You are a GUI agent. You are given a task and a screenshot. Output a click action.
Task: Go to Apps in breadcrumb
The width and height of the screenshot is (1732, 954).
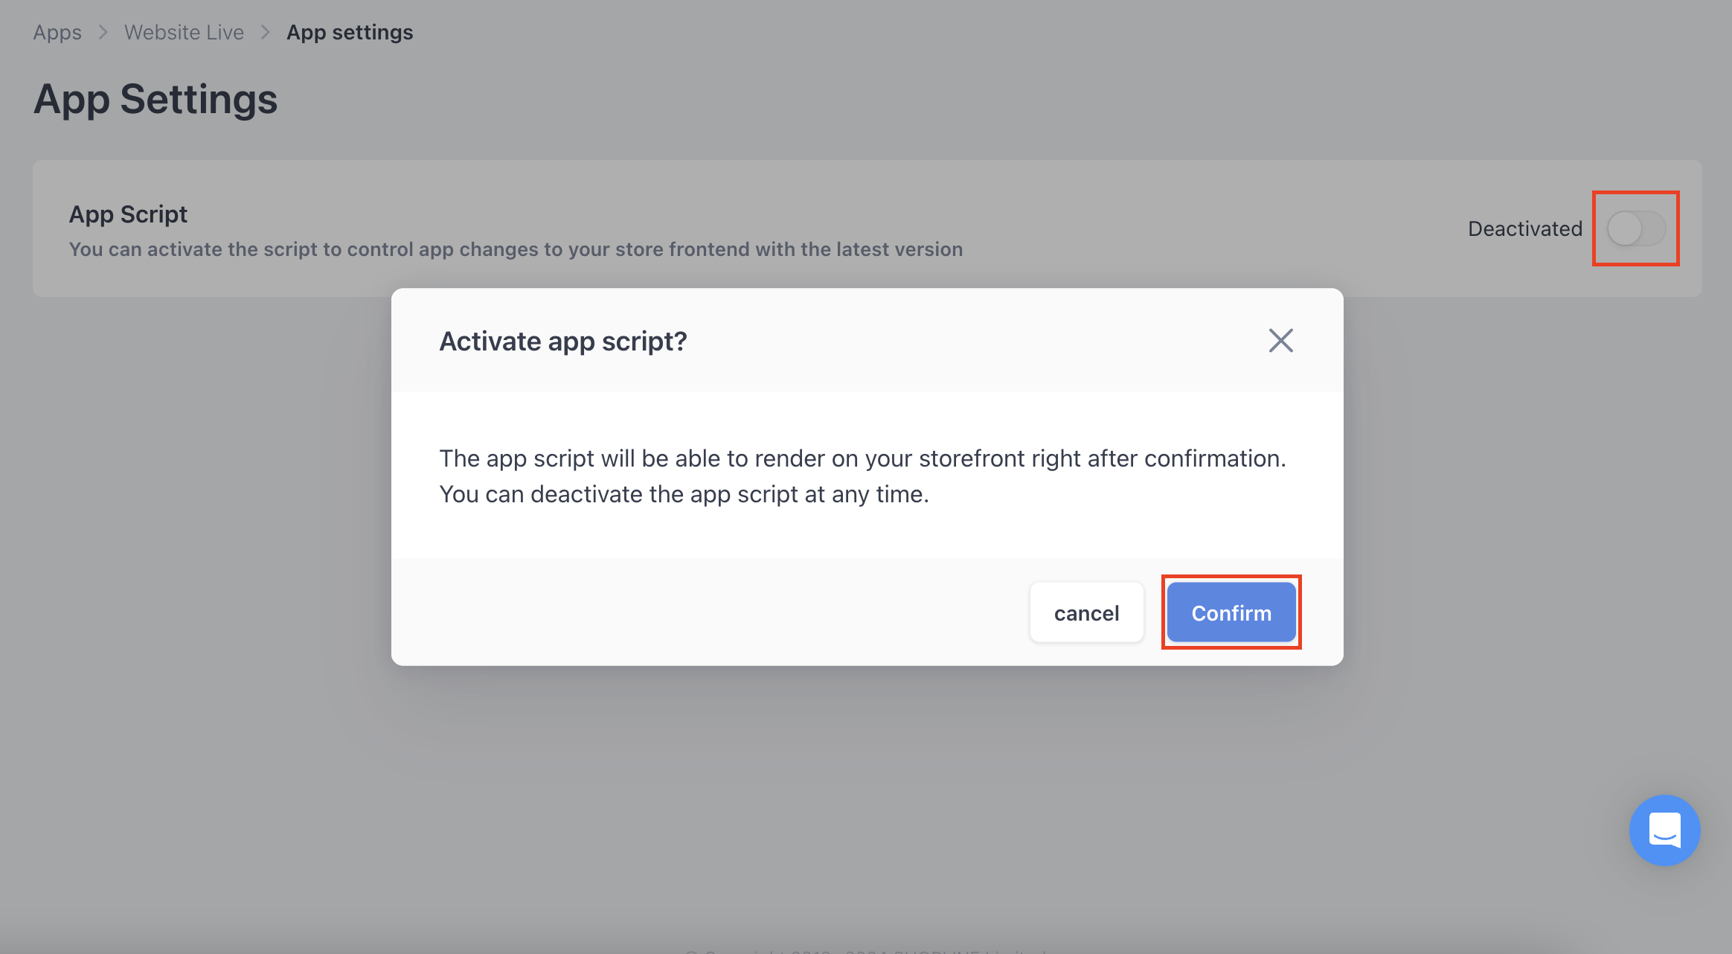57,32
